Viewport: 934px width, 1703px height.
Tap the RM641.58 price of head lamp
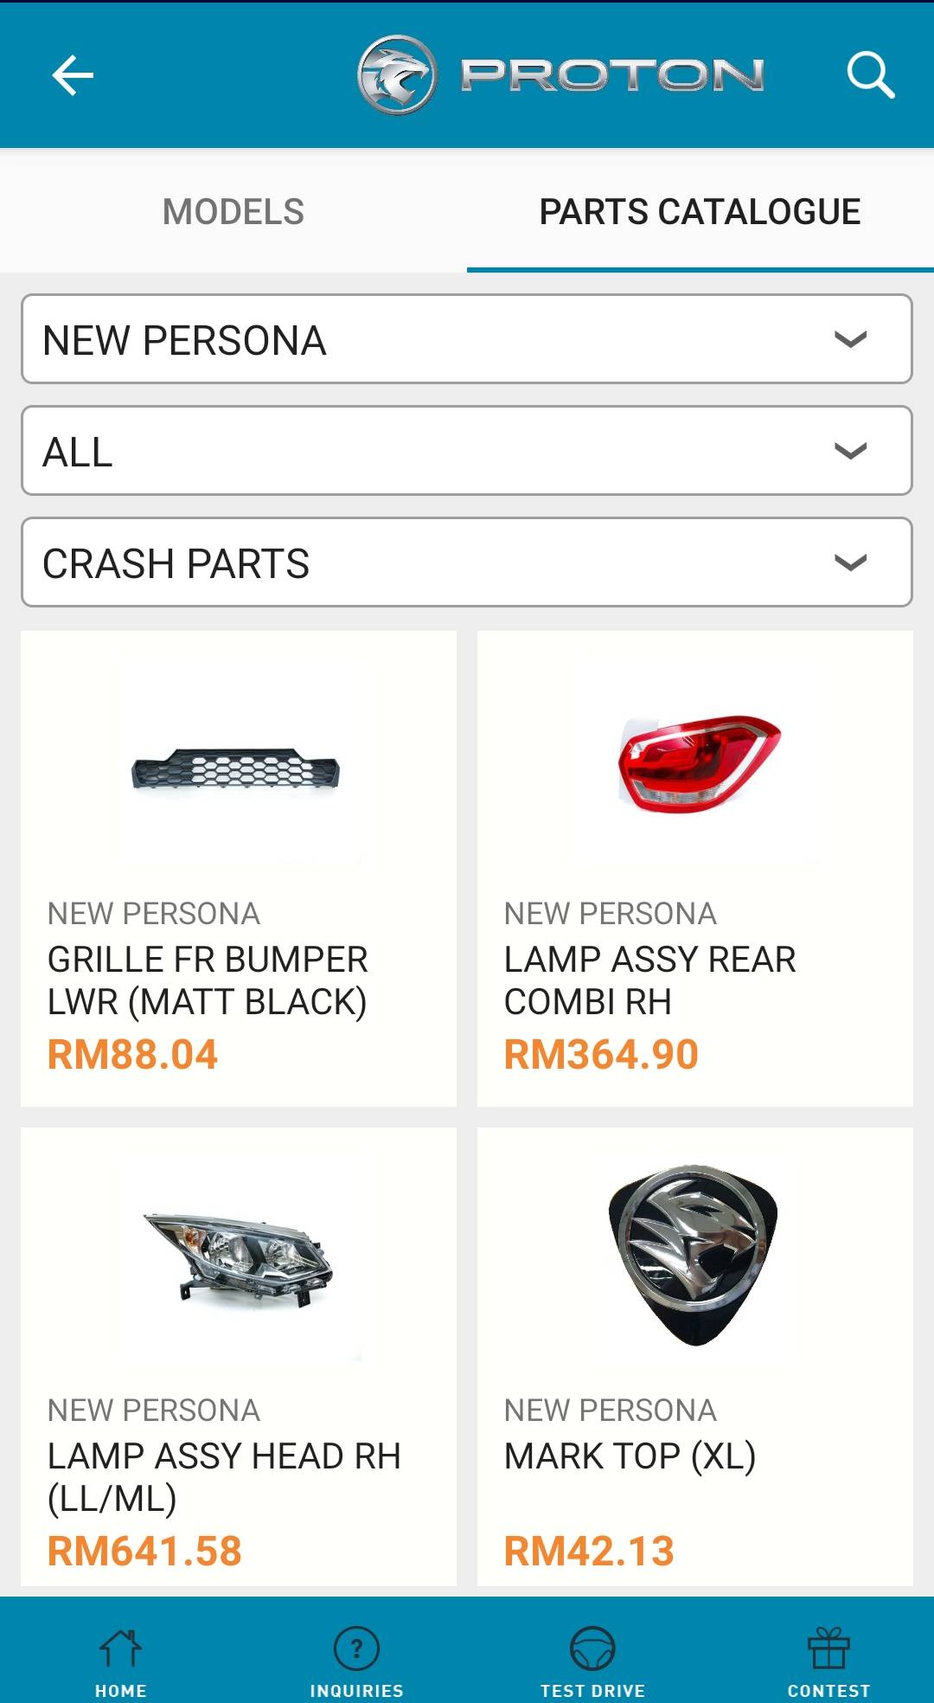pos(144,1551)
